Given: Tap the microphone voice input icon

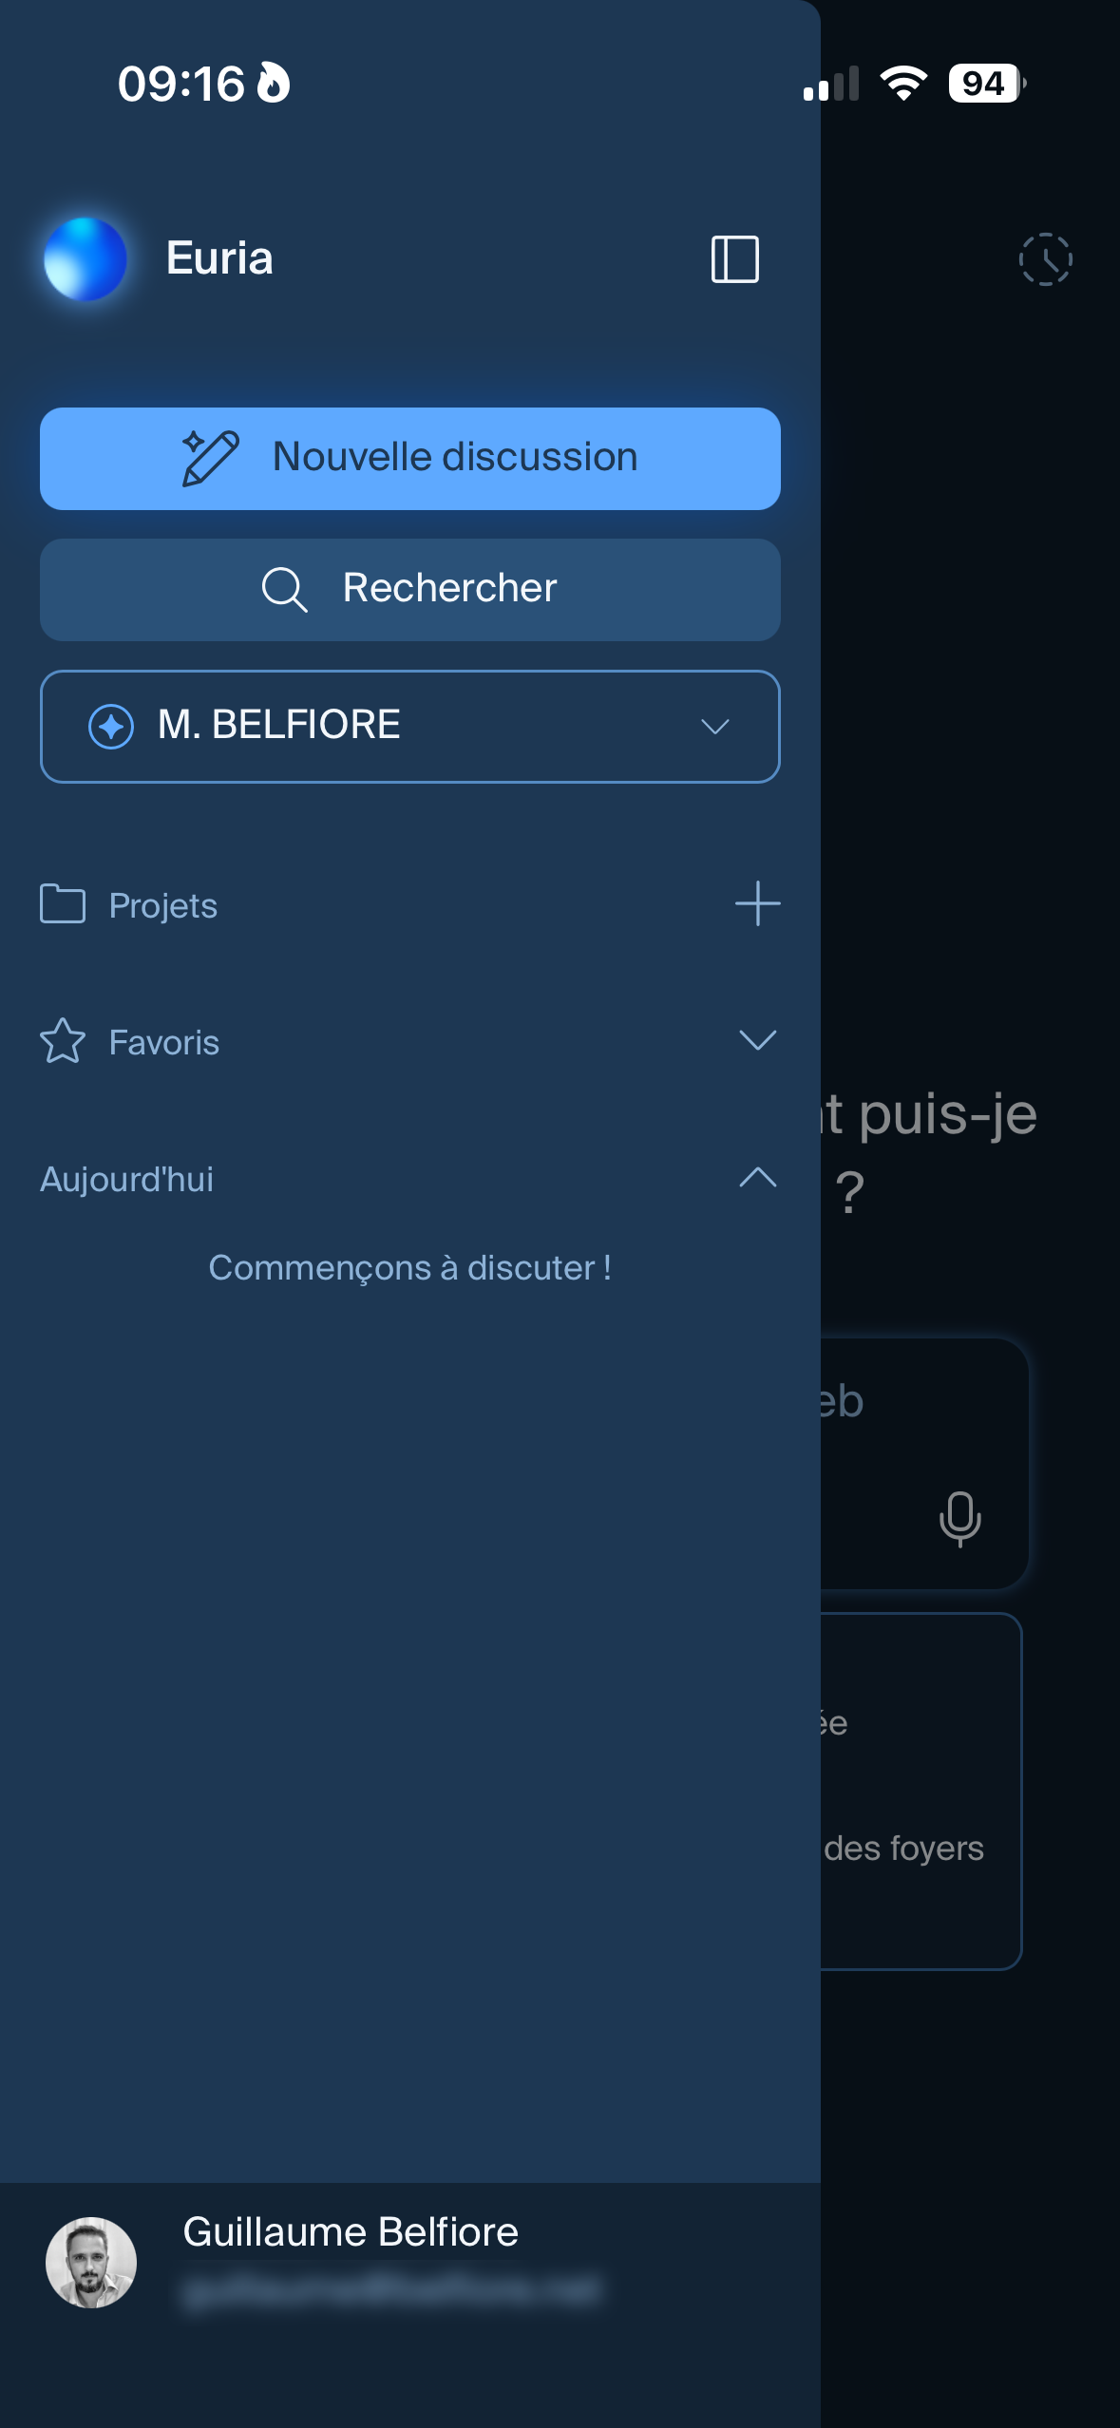Looking at the screenshot, I should [x=959, y=1518].
